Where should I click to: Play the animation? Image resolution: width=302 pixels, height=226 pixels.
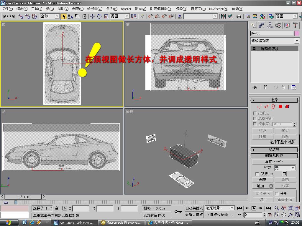click(254, 208)
